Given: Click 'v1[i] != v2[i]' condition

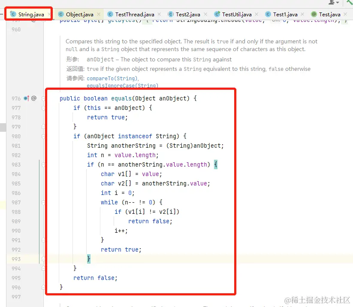Looking at the screenshot, I should pyautogui.click(x=152, y=212).
